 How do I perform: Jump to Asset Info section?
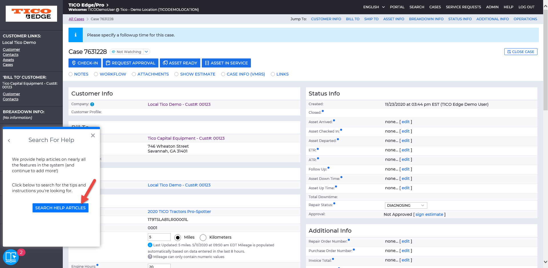(x=394, y=19)
